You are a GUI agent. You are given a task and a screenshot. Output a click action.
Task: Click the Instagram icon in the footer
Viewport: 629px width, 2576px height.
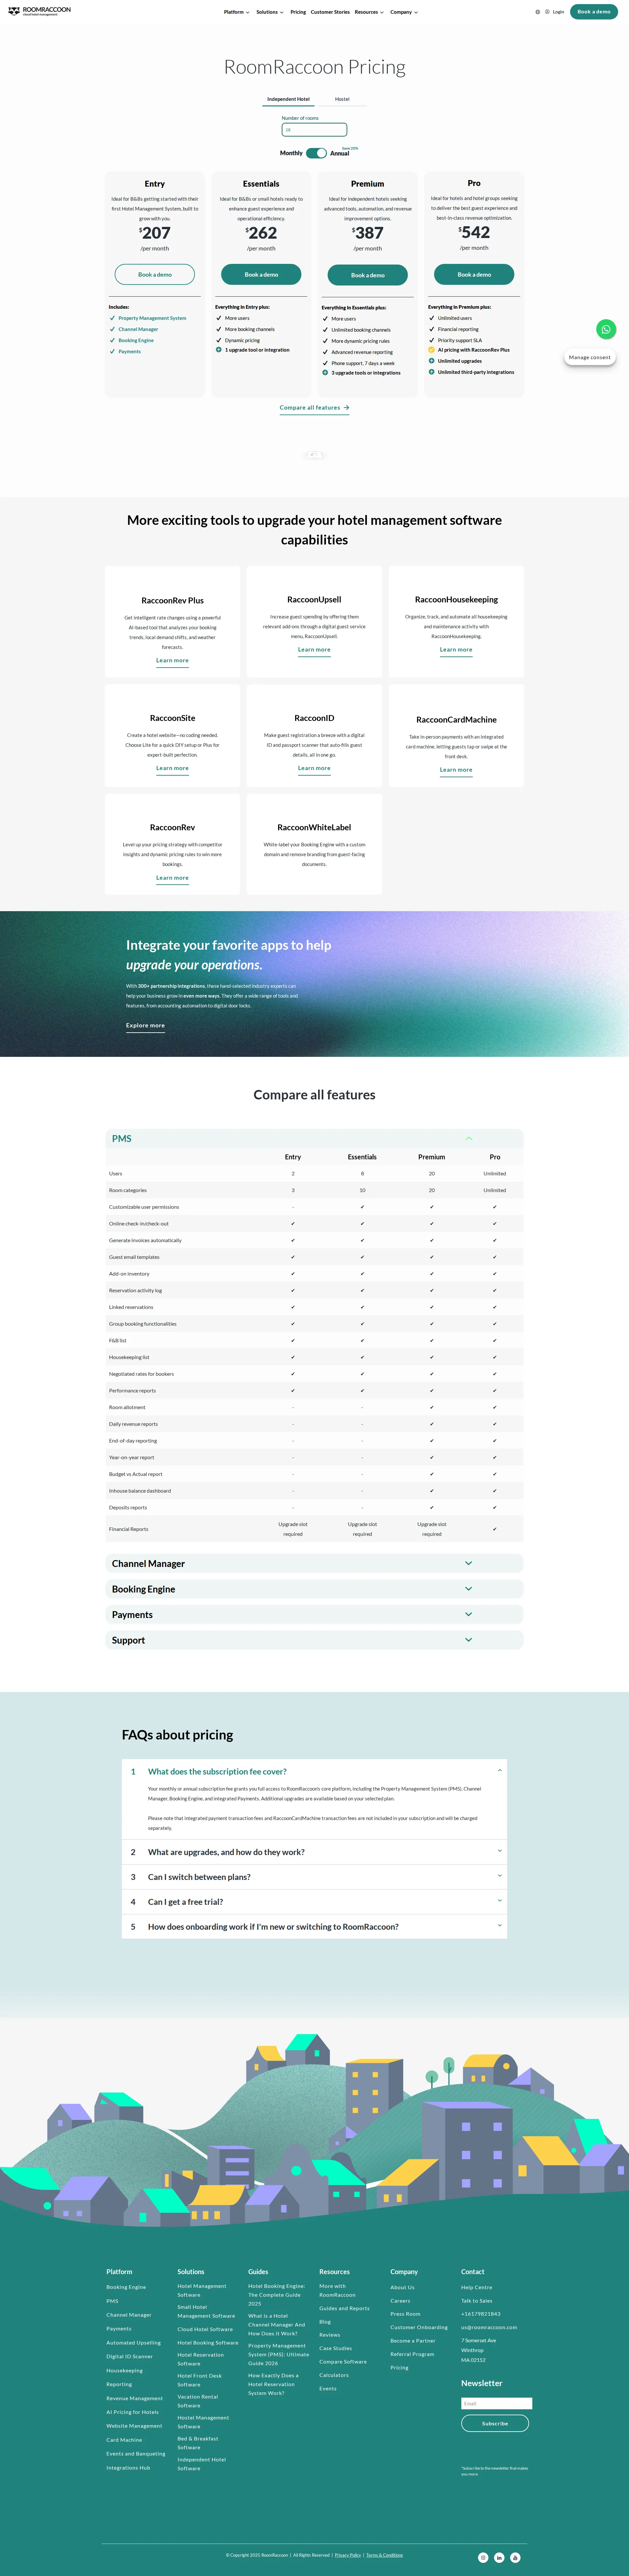point(483,2558)
